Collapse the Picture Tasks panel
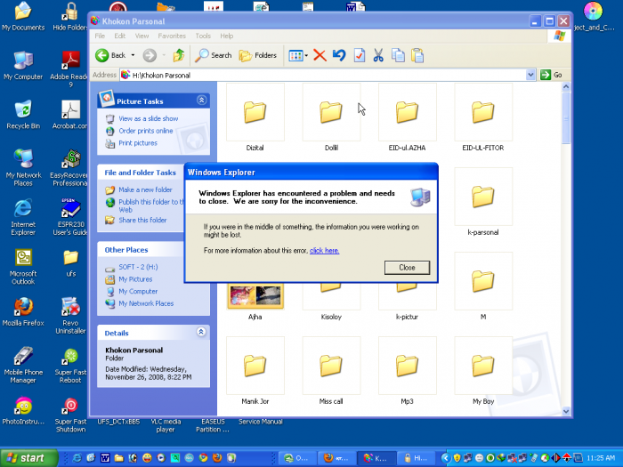 [x=201, y=101]
